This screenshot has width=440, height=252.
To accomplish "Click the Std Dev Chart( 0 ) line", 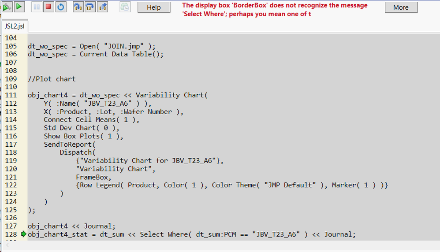I will pos(82,128).
